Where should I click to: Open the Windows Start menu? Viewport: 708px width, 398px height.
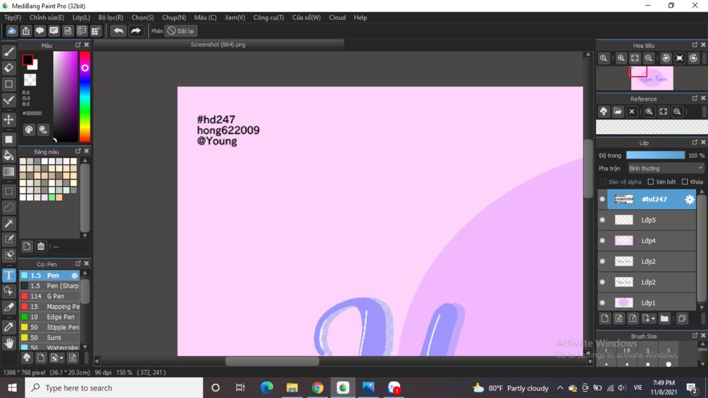(12, 388)
